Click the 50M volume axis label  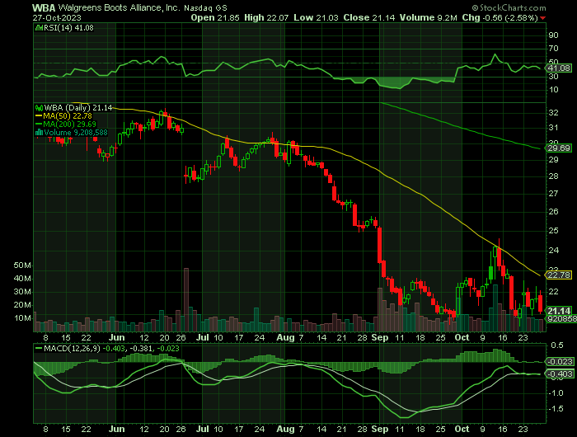click(22, 265)
